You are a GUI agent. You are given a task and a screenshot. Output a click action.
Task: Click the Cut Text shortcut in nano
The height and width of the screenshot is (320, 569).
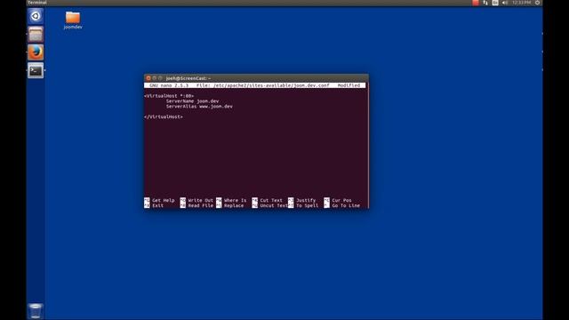267,200
